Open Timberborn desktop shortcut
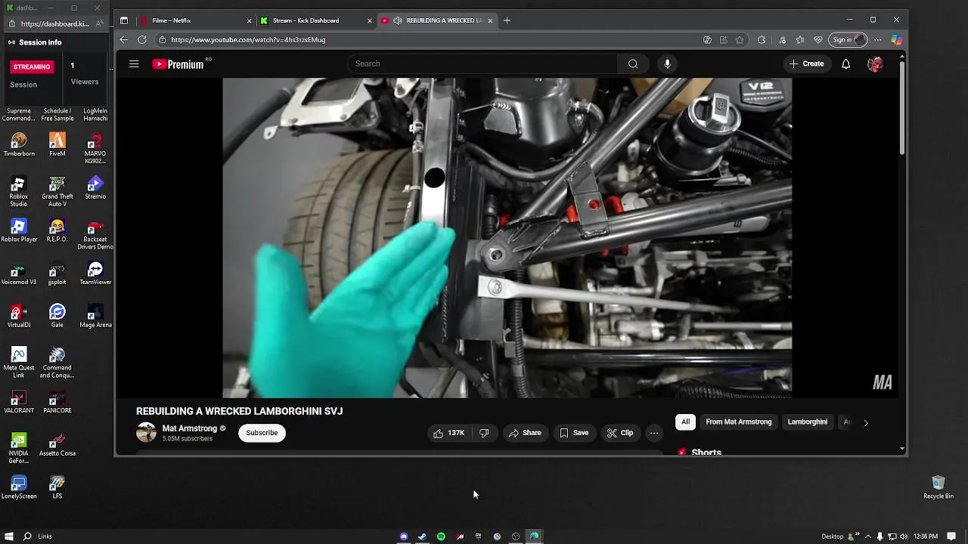The image size is (968, 544). coord(19,145)
